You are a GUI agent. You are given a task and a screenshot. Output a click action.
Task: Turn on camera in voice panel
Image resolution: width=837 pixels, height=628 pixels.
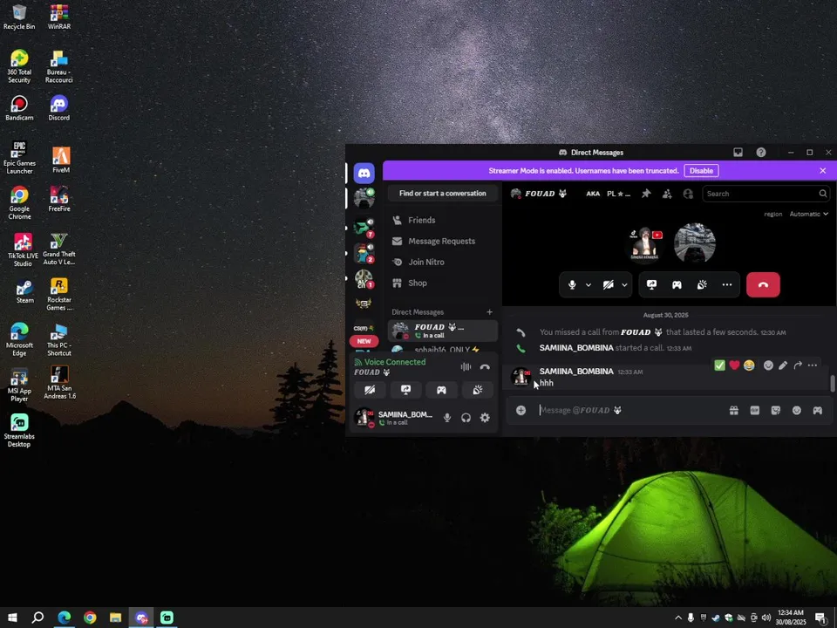370,390
